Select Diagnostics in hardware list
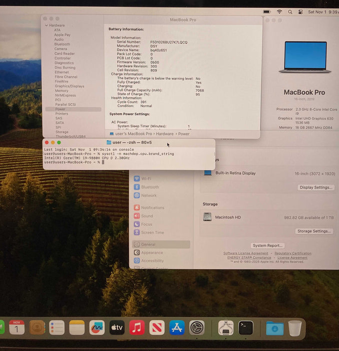This screenshot has width=339, height=351. click(x=64, y=63)
